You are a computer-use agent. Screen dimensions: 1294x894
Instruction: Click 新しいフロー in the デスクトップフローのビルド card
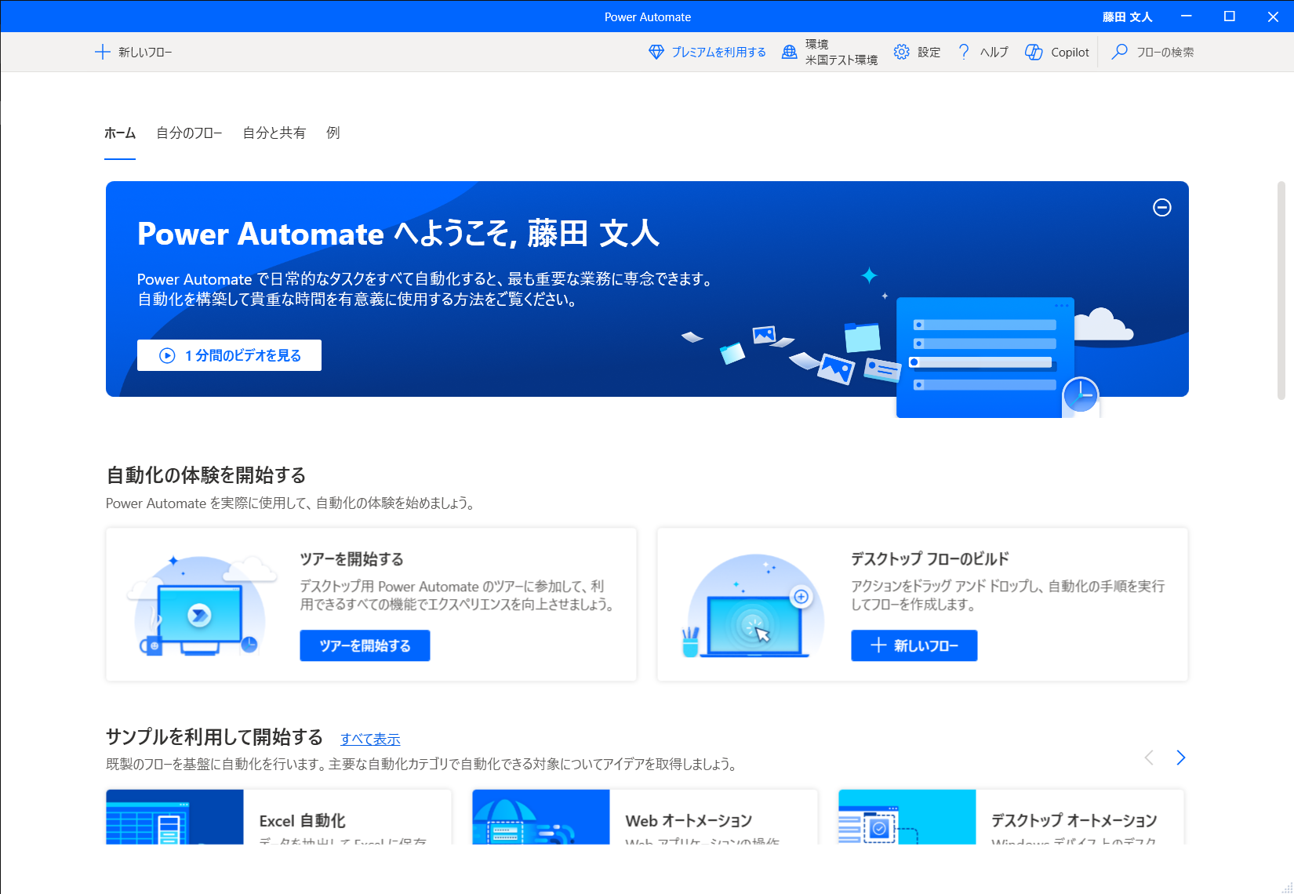point(914,645)
